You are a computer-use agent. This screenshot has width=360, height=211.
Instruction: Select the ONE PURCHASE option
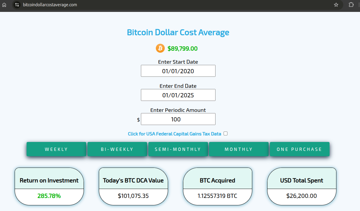299,149
